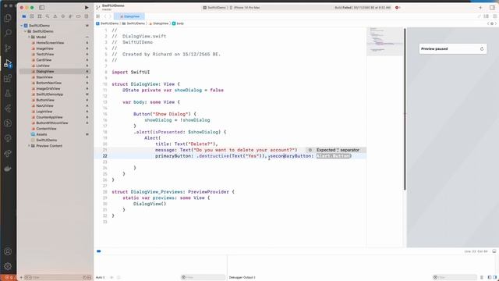Click the editor vertical scrollbar

coord(405,109)
